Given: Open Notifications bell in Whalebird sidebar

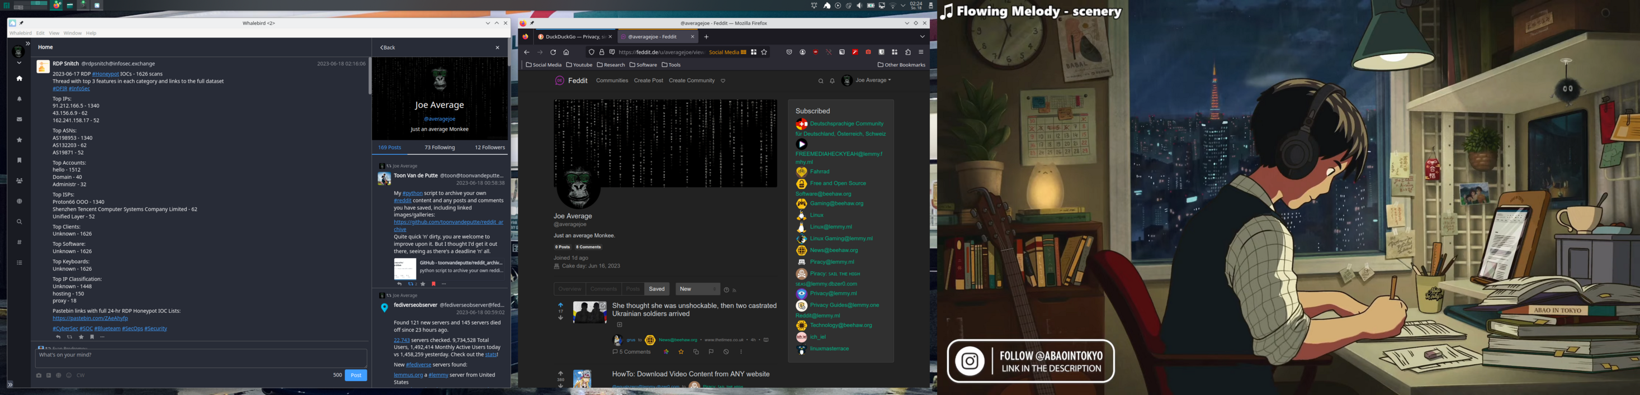Looking at the screenshot, I should point(19,99).
